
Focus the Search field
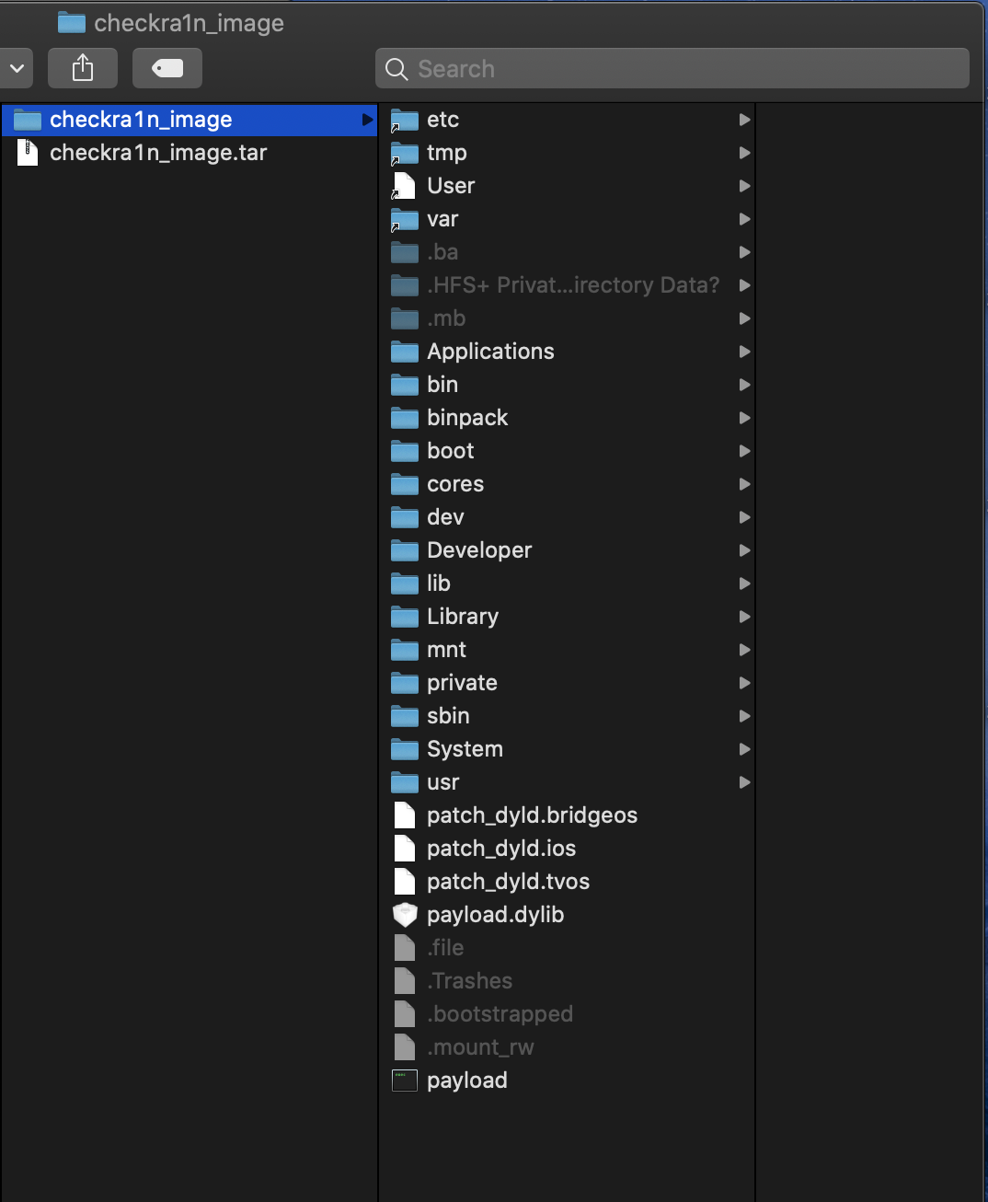(672, 68)
